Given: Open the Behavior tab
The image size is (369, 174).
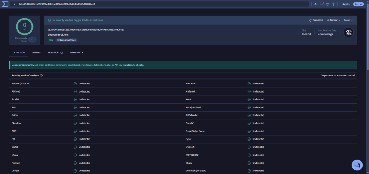Looking at the screenshot, I should (53, 53).
